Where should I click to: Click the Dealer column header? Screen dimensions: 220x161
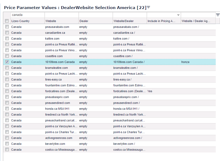pos(95,21)
